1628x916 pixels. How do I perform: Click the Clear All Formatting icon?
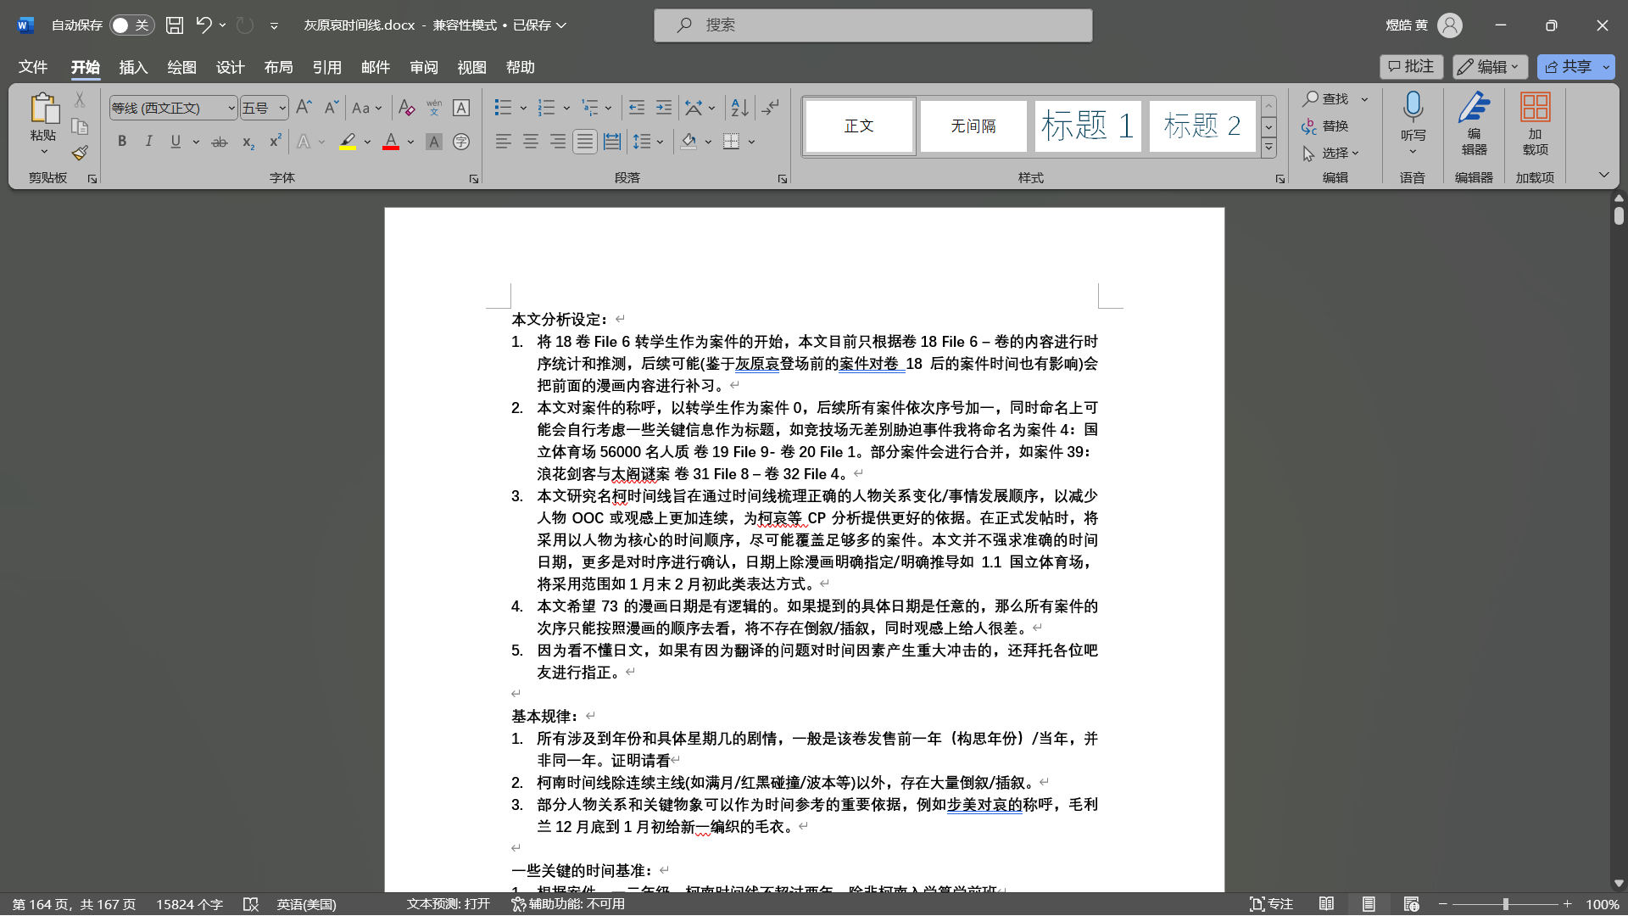pos(406,108)
